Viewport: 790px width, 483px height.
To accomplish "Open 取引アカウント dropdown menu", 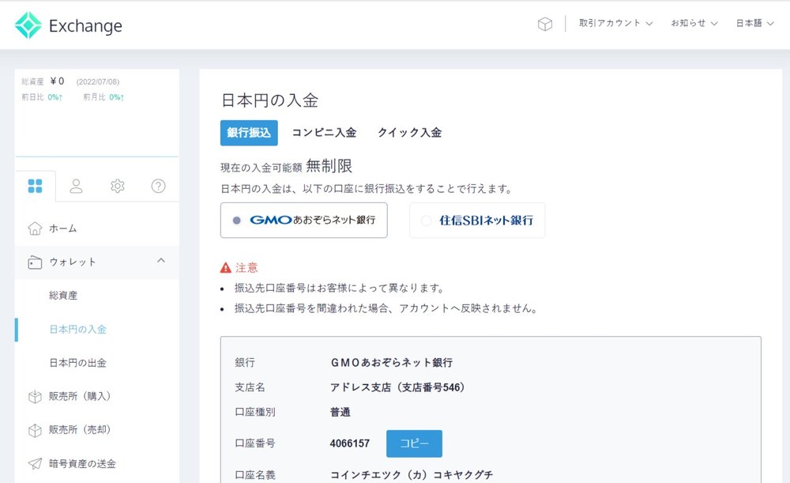I will [x=615, y=23].
